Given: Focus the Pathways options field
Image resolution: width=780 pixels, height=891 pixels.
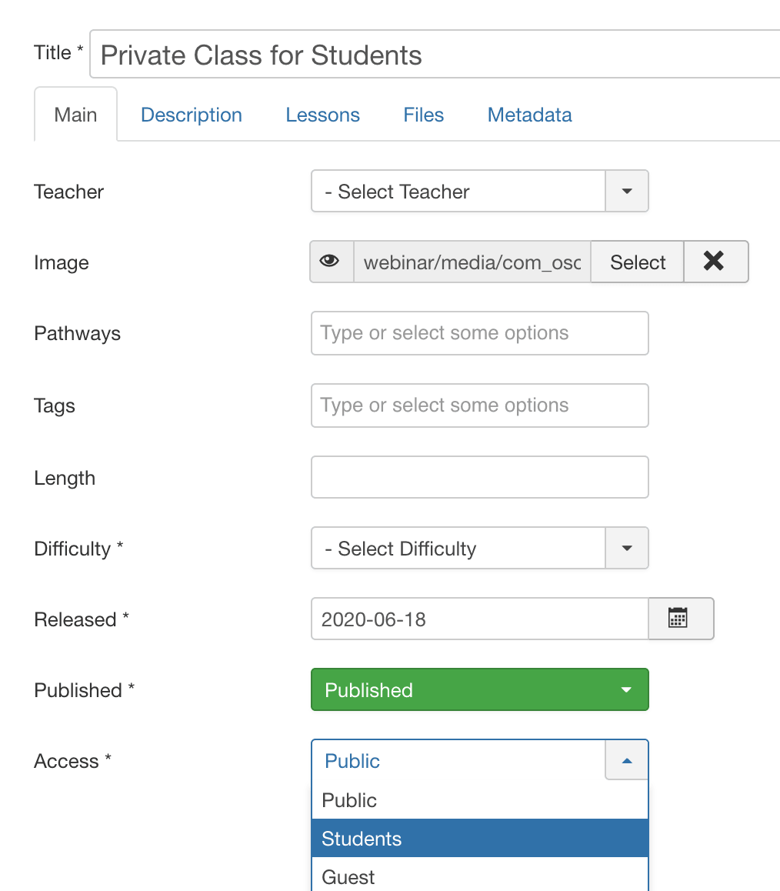Looking at the screenshot, I should [479, 333].
